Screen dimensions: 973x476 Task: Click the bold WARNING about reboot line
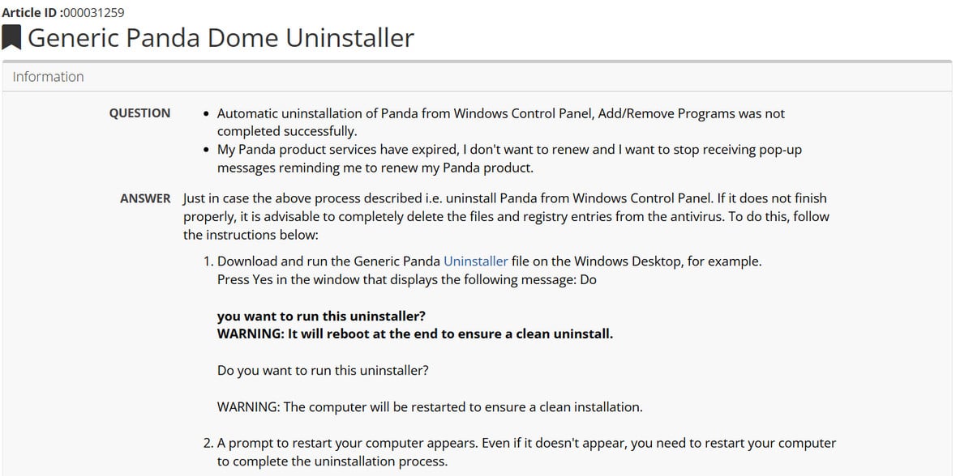(x=415, y=334)
